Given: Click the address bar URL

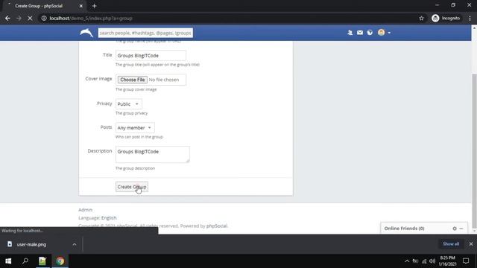Looking at the screenshot, I should (91, 18).
